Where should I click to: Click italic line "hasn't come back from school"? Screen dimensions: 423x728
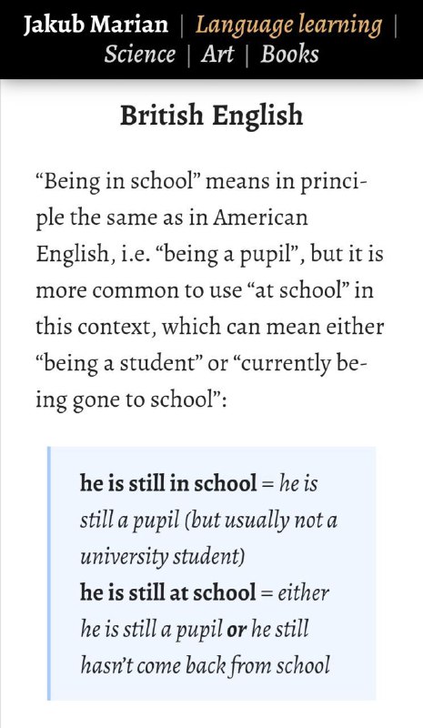tap(205, 666)
